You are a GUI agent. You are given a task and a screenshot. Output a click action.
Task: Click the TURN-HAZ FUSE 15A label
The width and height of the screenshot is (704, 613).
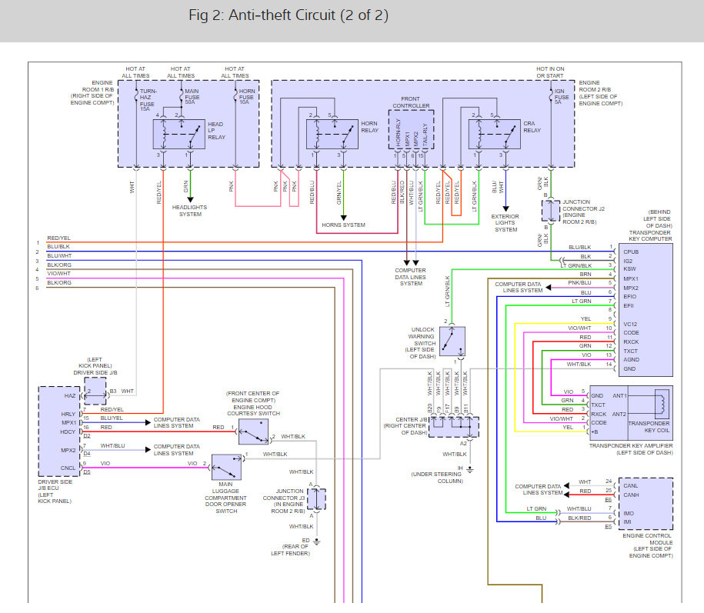pos(148,100)
